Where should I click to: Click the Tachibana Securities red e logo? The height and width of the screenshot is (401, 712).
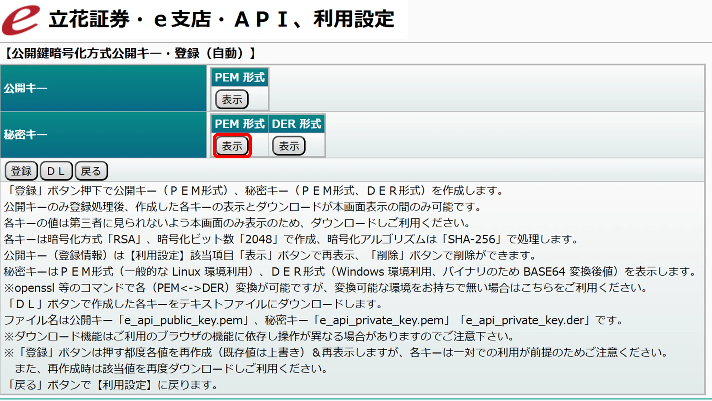[x=21, y=20]
